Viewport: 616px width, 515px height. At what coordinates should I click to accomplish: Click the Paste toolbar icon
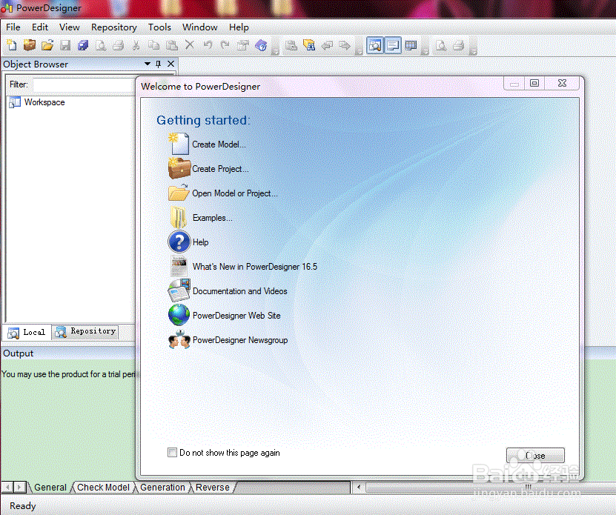(172, 45)
